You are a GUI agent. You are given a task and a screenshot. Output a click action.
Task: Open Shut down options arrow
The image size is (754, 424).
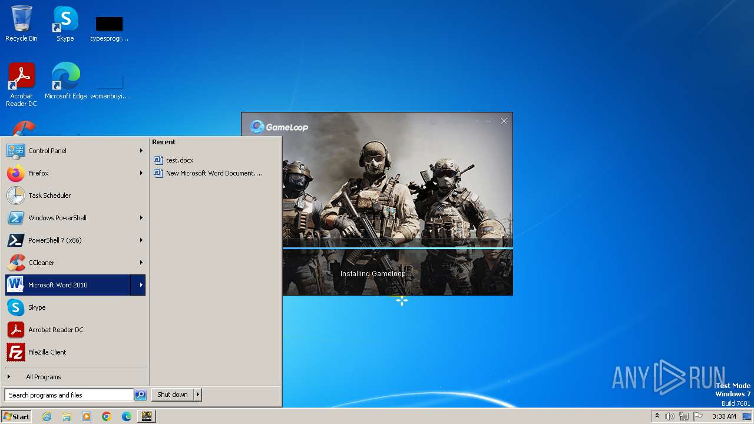(x=198, y=395)
